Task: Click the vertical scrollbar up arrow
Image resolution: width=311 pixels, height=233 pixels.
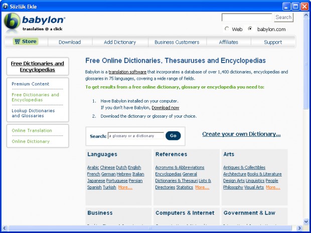Action: coord(306,15)
